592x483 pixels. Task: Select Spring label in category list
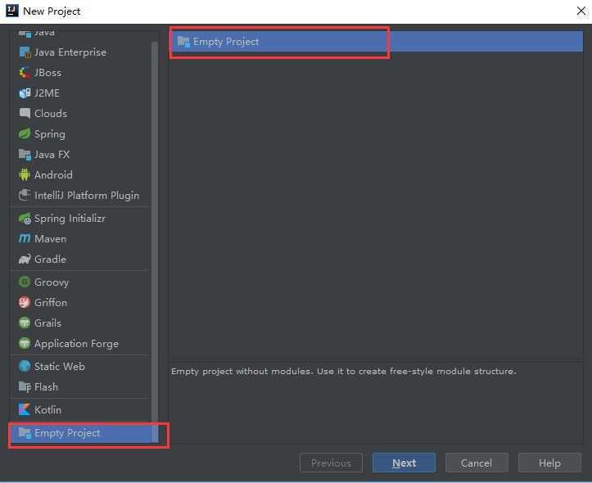pos(50,134)
